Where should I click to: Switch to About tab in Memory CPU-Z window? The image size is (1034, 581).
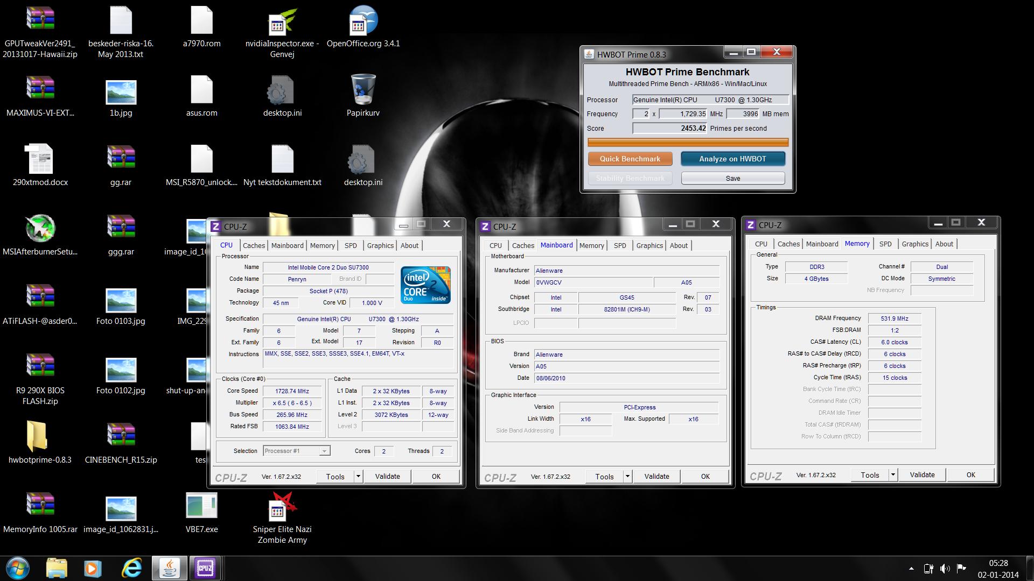[x=944, y=244]
